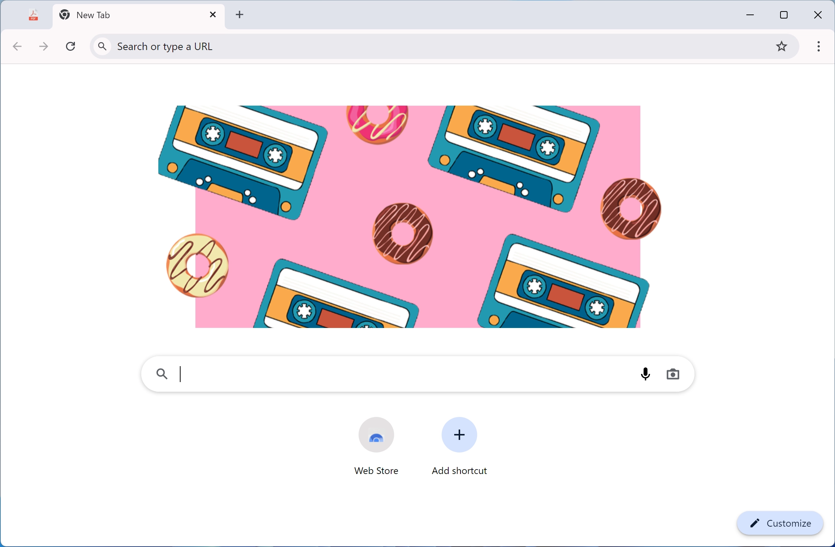Open voice search with the microphone icon
The width and height of the screenshot is (835, 547).
pyautogui.click(x=645, y=374)
